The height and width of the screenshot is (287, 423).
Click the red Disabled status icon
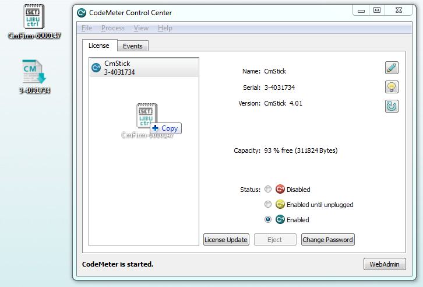[x=280, y=189]
